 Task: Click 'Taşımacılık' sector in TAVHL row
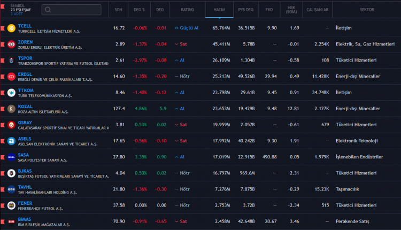[x=348, y=189]
